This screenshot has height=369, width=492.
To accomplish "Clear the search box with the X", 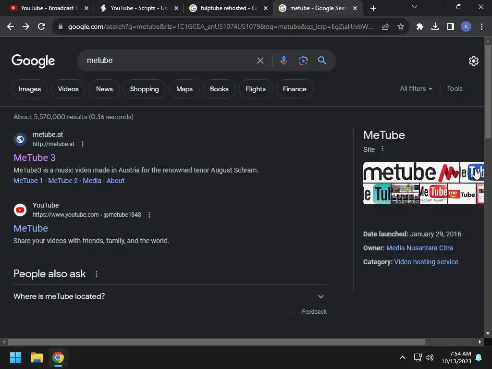I will [x=260, y=61].
